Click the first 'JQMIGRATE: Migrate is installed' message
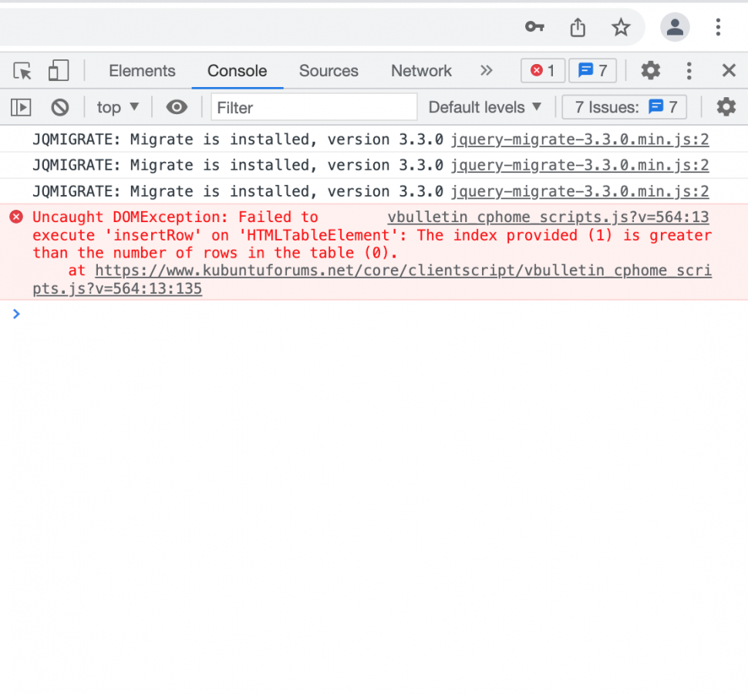Image resolution: width=748 pixels, height=694 pixels. [238, 140]
